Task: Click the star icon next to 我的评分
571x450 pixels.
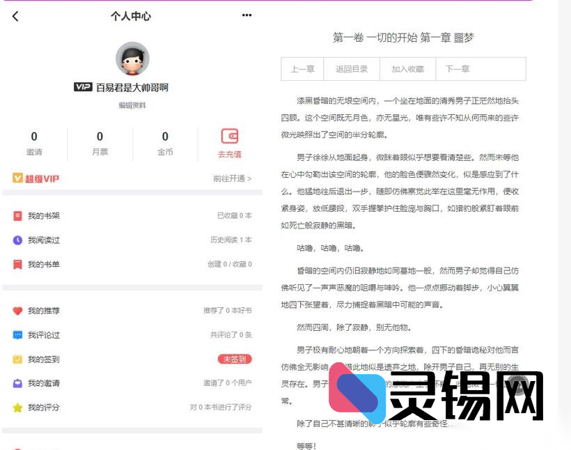Action: [x=18, y=407]
